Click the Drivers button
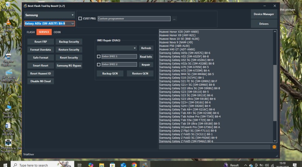 [264, 24]
